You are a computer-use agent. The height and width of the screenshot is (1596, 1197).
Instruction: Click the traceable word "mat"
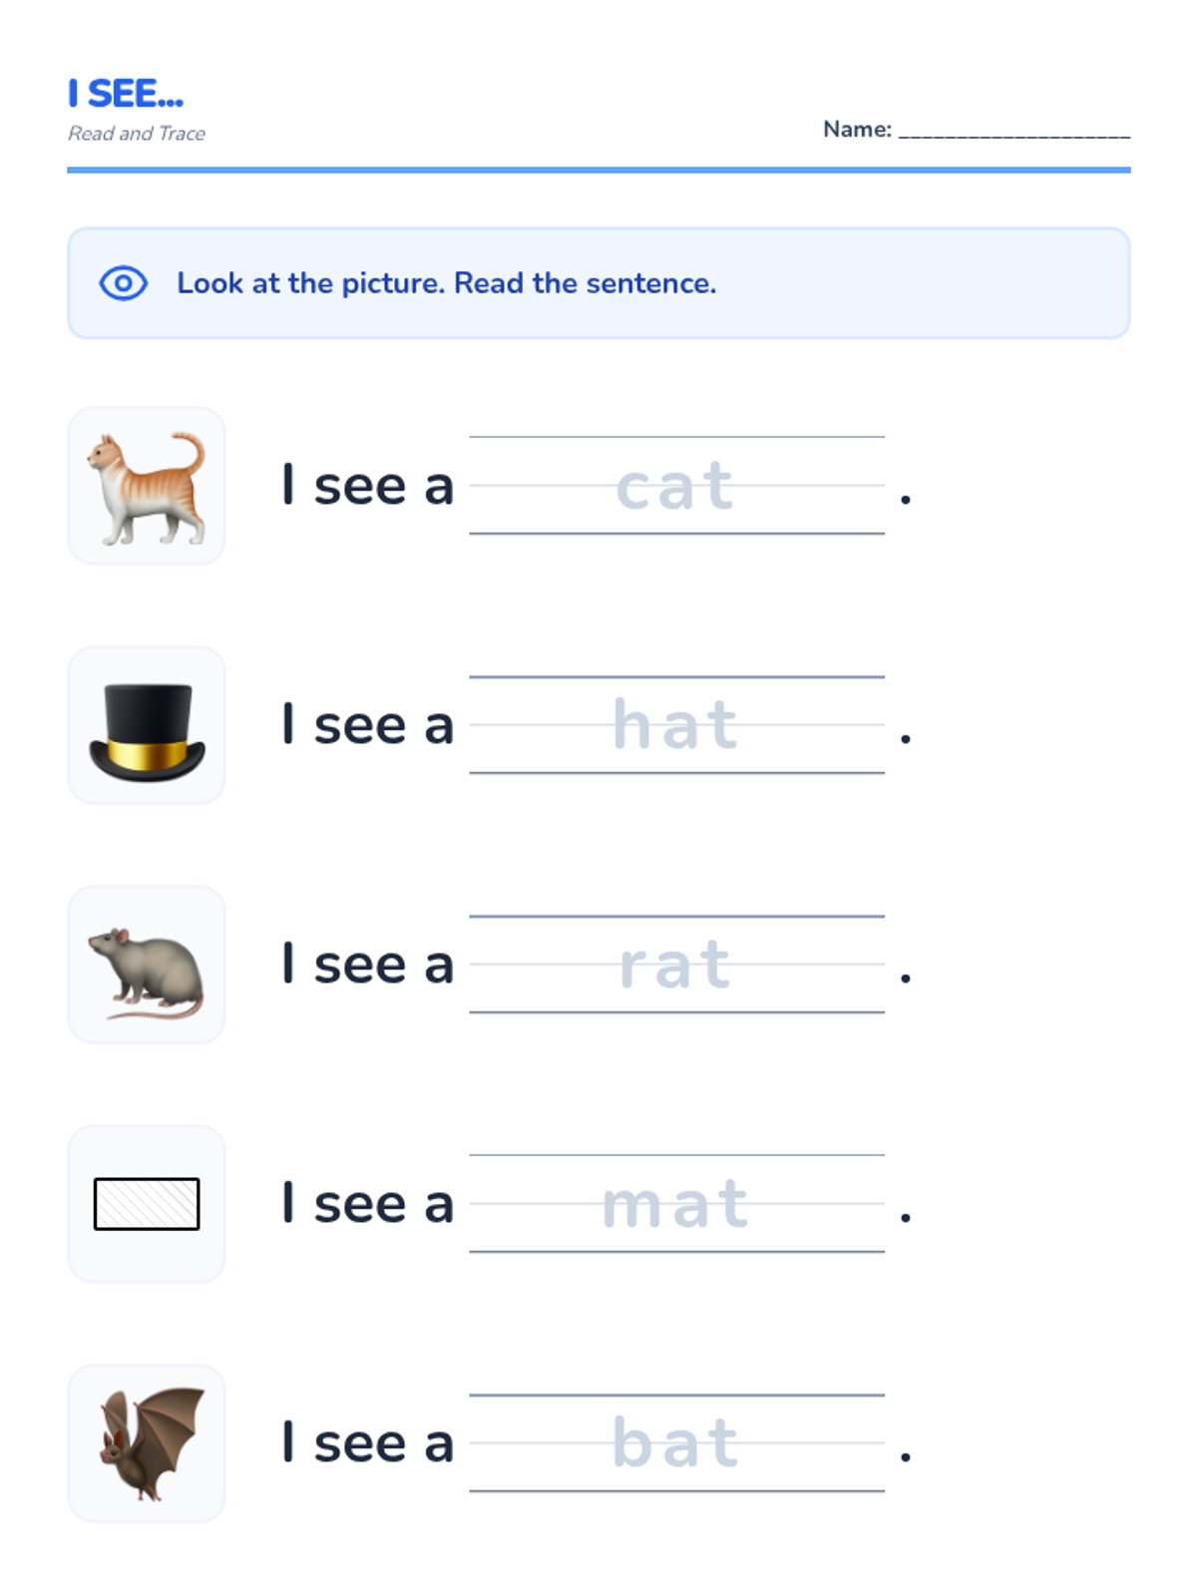pos(675,1205)
